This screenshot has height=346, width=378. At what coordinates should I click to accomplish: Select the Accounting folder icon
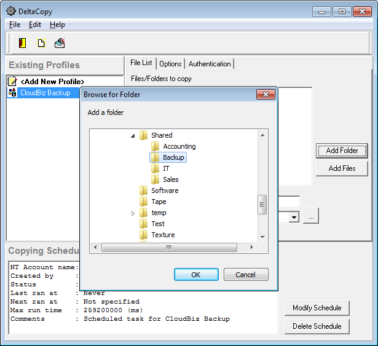[x=156, y=146]
